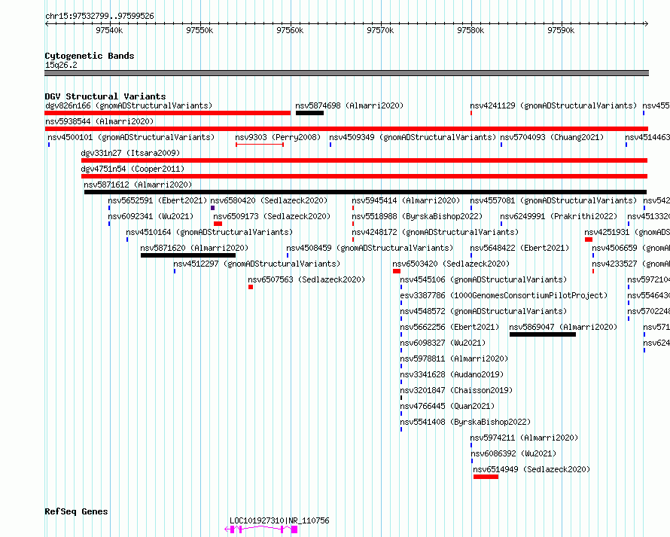
Task: Open nsv6507563 (Sedlazeck2020) variant
Action: (x=306, y=279)
